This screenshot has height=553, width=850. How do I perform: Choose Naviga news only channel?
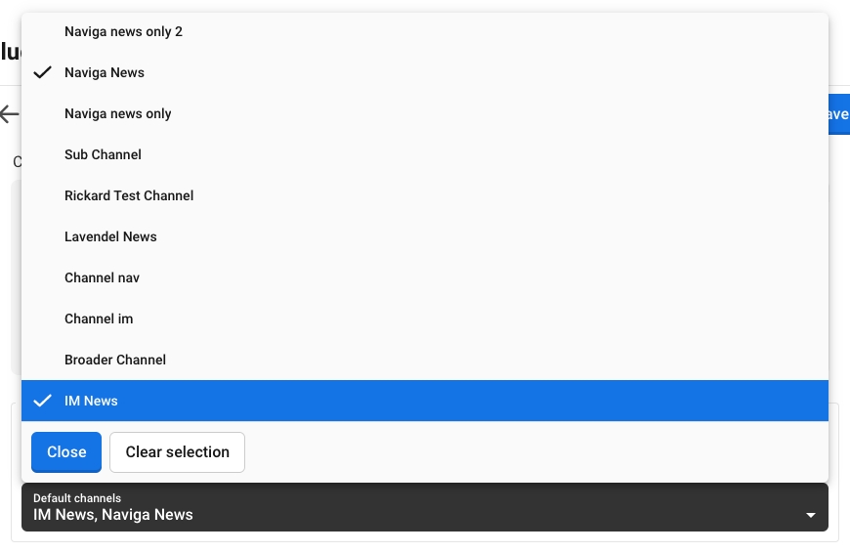[x=117, y=113]
